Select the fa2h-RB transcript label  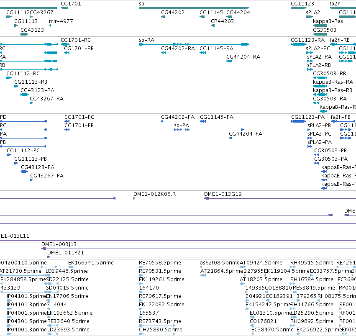click(x=339, y=40)
